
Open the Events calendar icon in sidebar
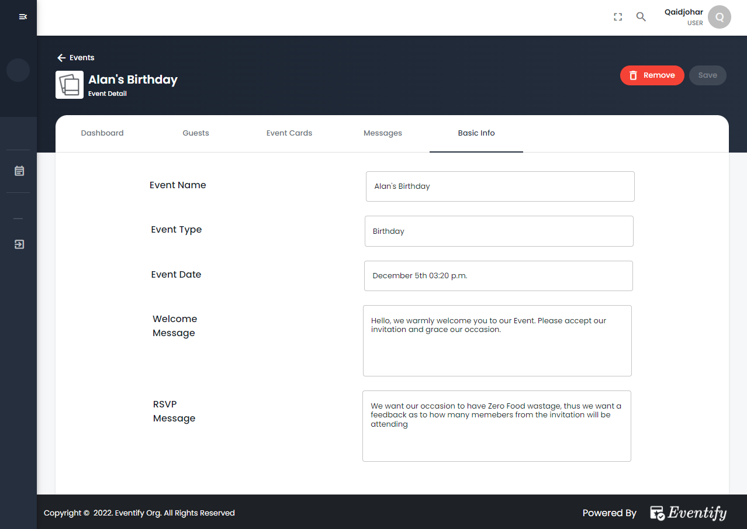click(x=18, y=171)
